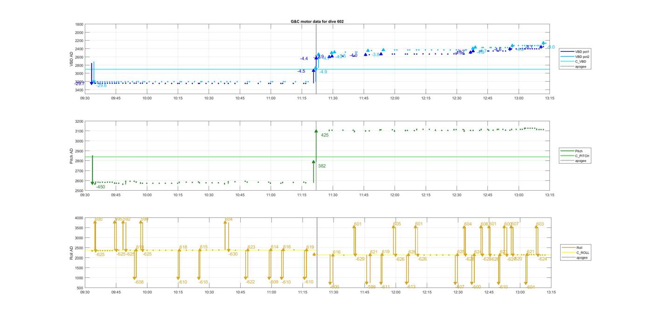The image size is (653, 323).
Task: Click the '-624' label in the Roll plot
Action: pos(542,259)
